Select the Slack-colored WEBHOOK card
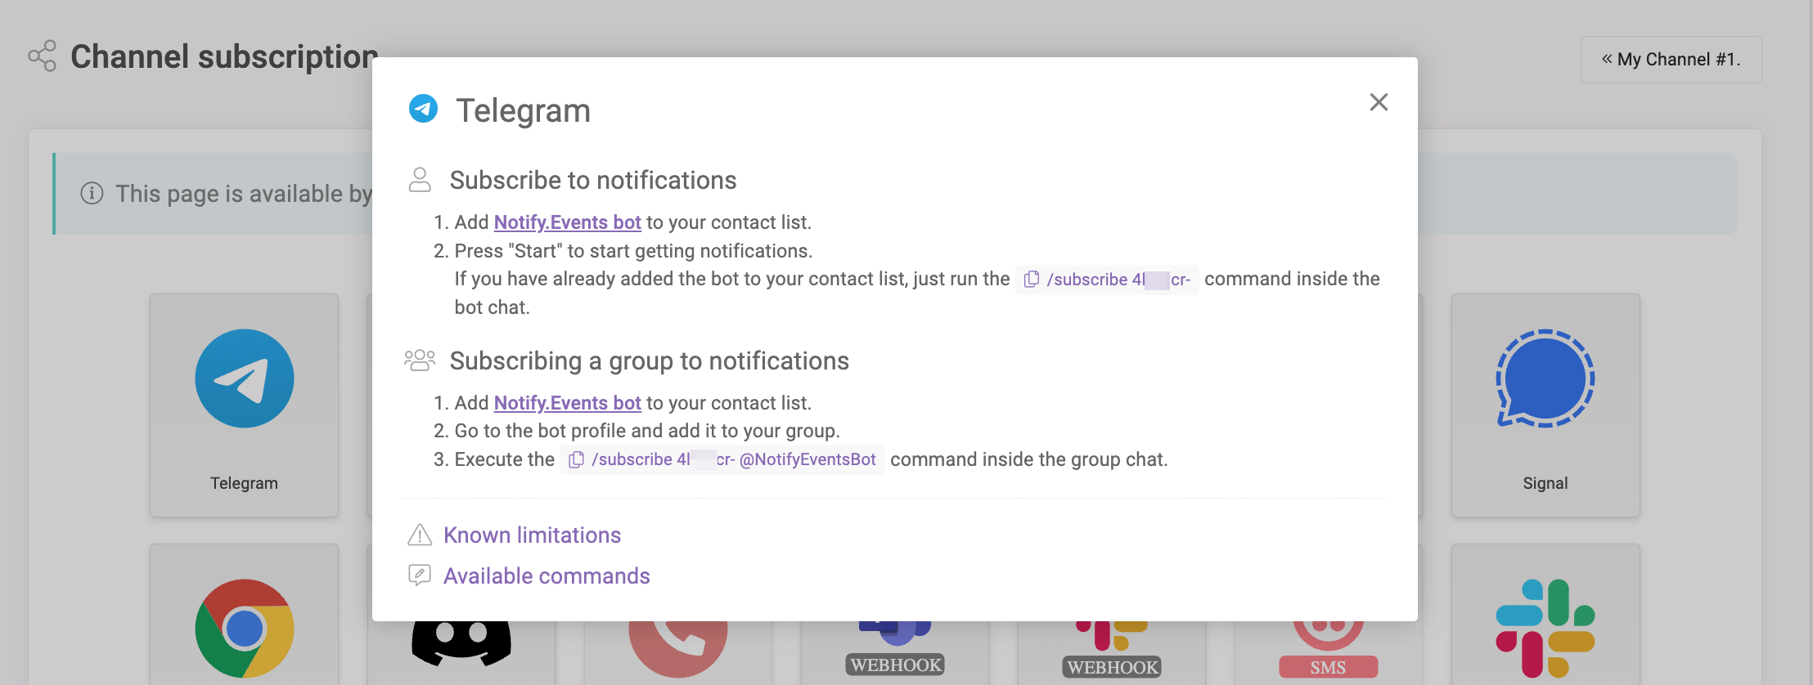1813x685 pixels. click(1112, 652)
